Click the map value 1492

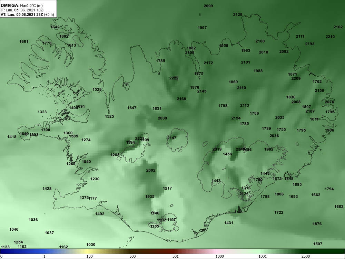tap(100, 214)
